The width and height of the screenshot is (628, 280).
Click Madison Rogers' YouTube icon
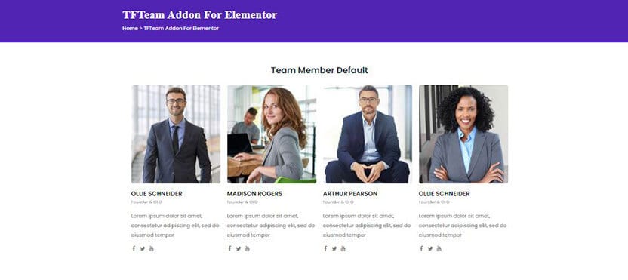point(247,248)
